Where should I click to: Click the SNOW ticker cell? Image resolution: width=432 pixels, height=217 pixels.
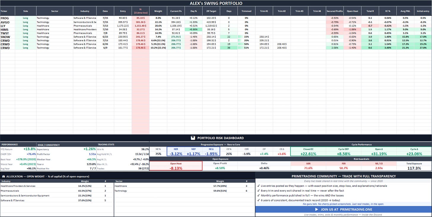7,37
